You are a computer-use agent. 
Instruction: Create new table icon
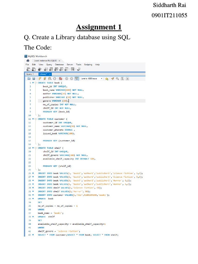(51, 69)
